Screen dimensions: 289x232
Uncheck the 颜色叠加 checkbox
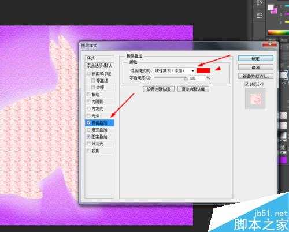coord(88,122)
